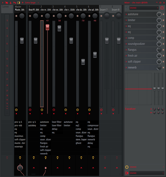Click the Master volume fader handle

point(22,41)
